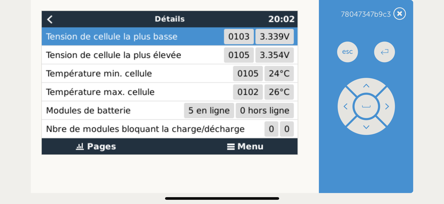
Task: Open the Pages view
Action: click(x=96, y=147)
